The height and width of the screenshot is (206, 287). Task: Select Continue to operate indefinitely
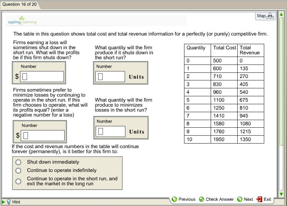click(x=18, y=170)
